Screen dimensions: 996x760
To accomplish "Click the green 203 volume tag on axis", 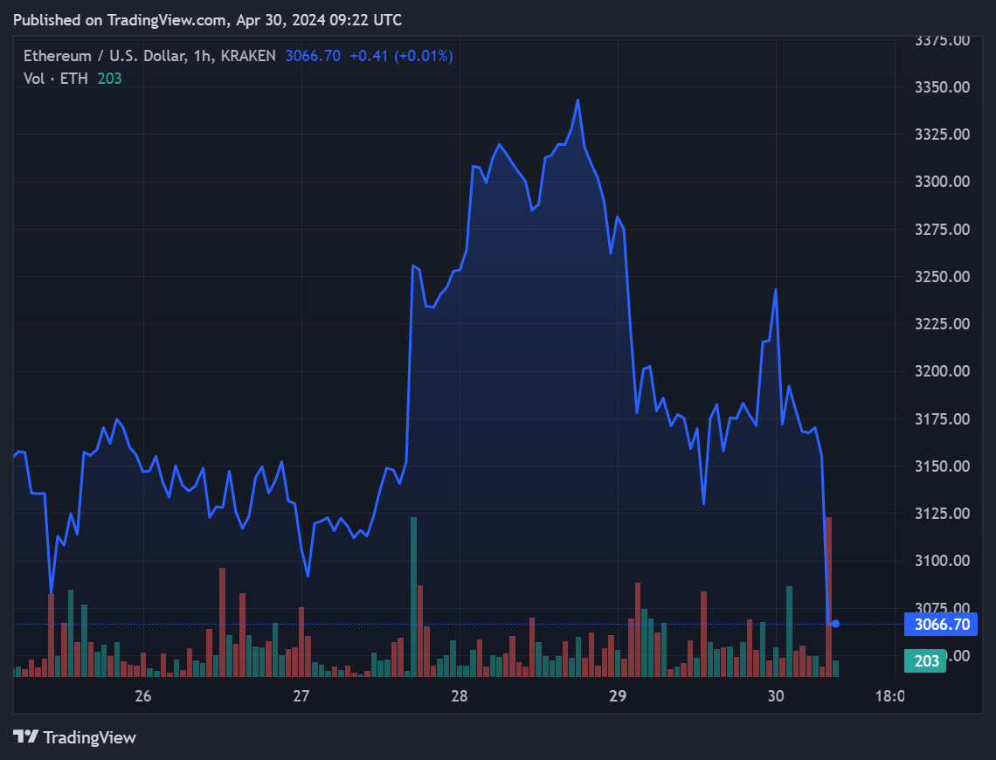I will (x=926, y=661).
